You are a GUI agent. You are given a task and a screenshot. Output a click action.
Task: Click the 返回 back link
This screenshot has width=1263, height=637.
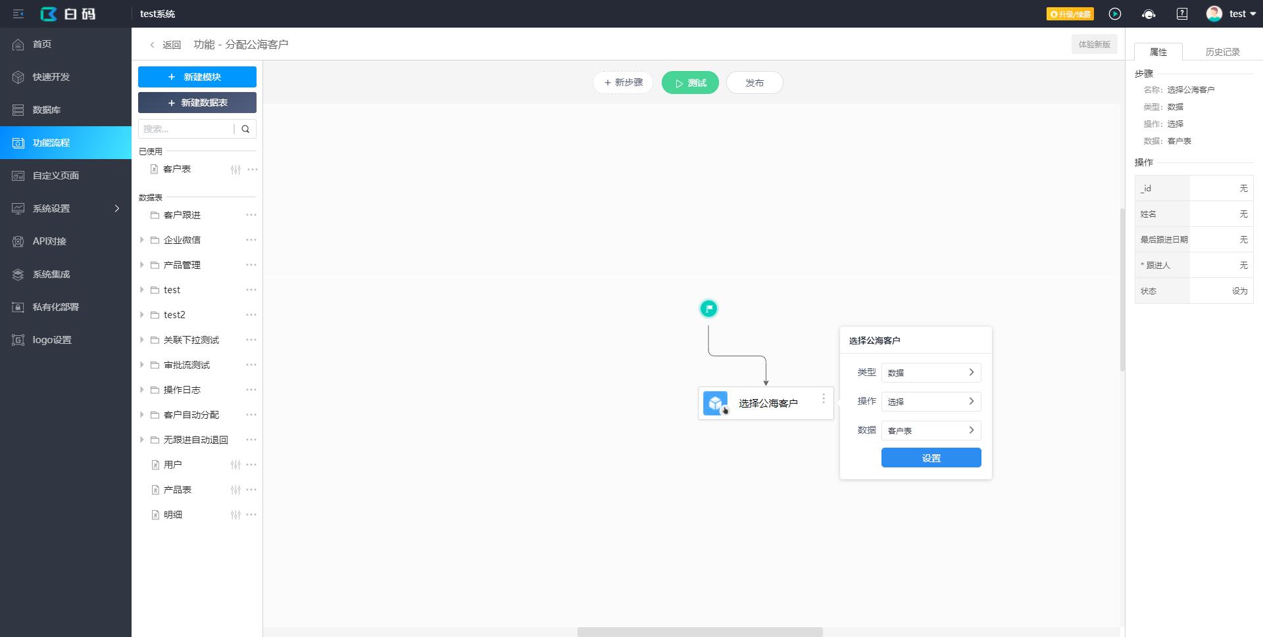[165, 45]
